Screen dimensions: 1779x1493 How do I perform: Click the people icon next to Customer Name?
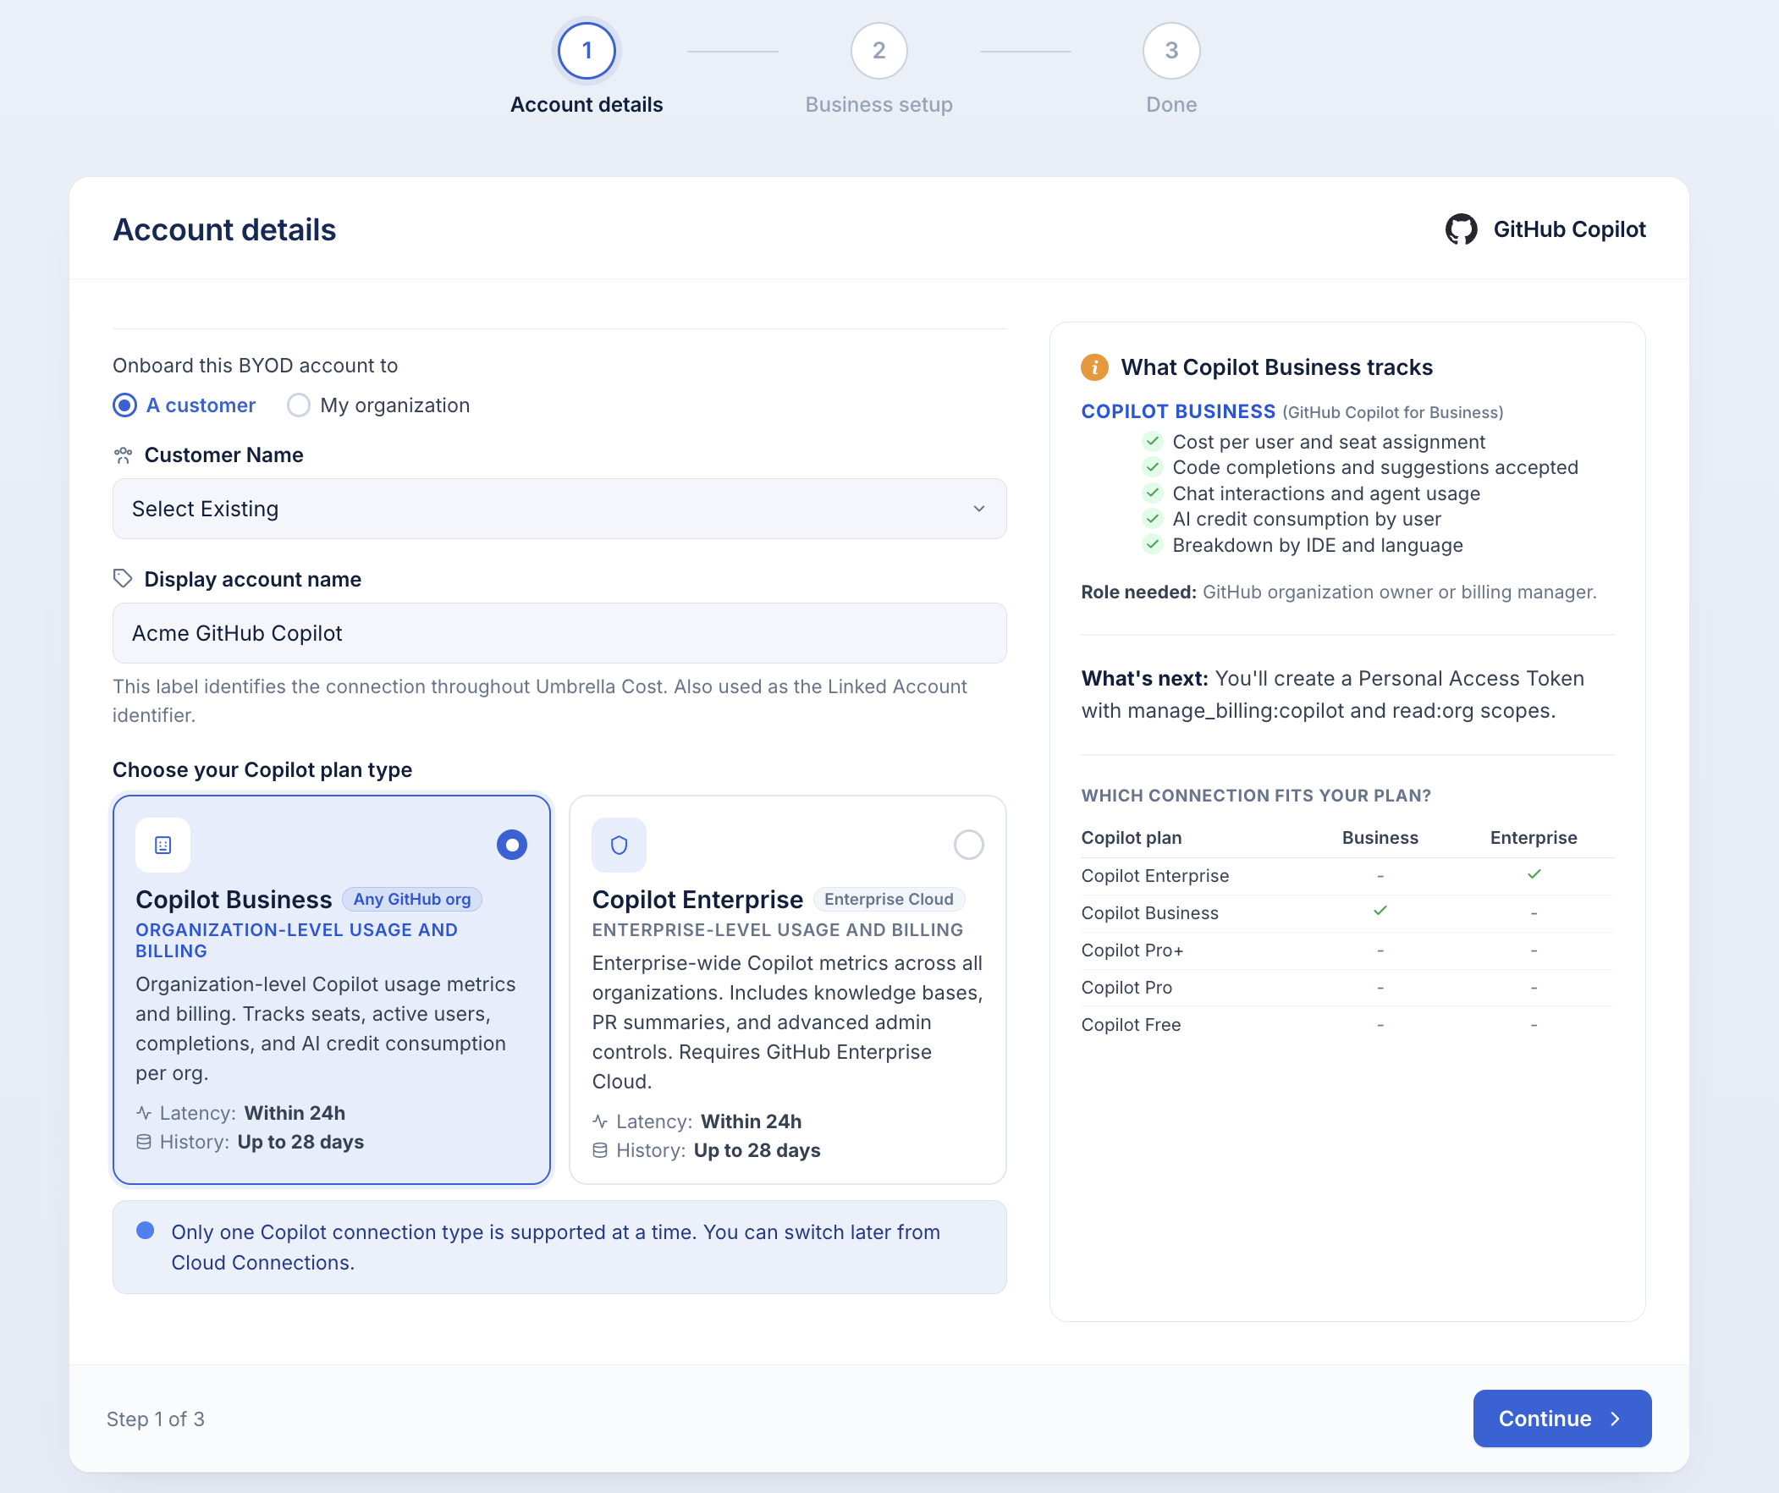click(x=123, y=455)
